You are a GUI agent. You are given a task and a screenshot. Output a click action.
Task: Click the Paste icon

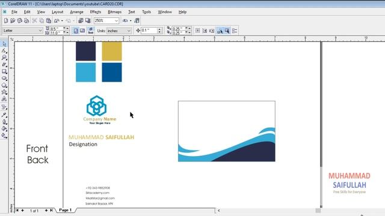pos(49,20)
